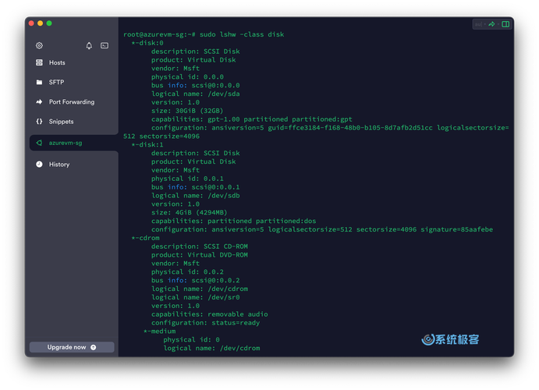The height and width of the screenshot is (390, 539).
Task: Click the History clock icon
Action: pos(40,165)
